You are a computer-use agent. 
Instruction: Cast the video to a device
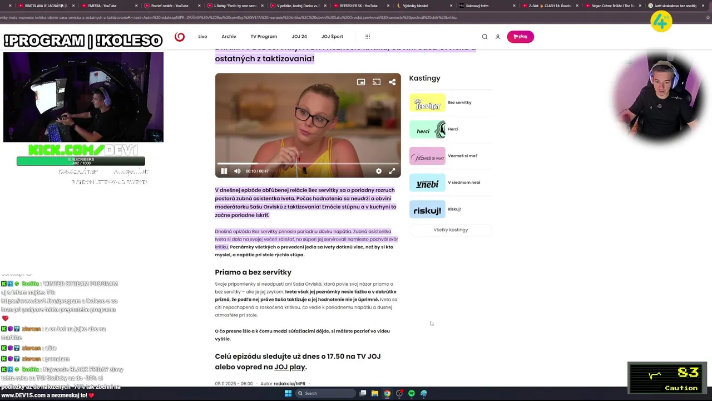point(377,82)
